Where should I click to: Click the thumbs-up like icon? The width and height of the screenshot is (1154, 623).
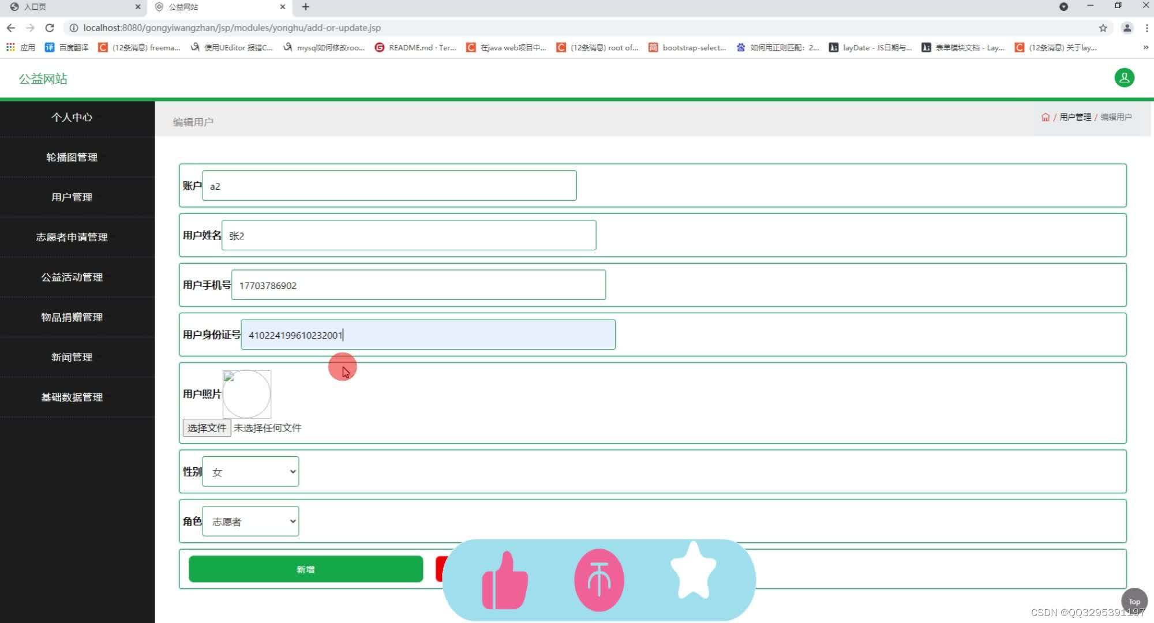pyautogui.click(x=505, y=581)
